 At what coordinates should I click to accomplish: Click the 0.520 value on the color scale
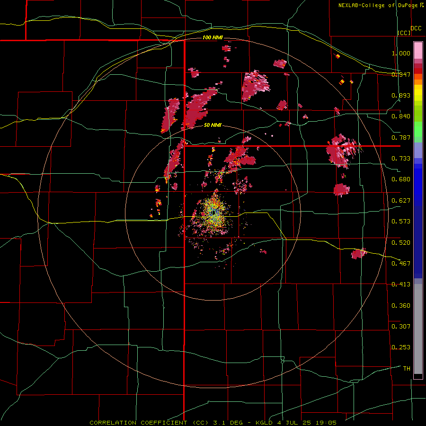point(401,243)
